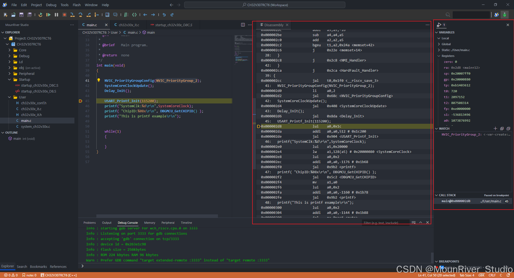Open system_ch32v30x.c in the explorer
514x278 pixels.
(36, 126)
